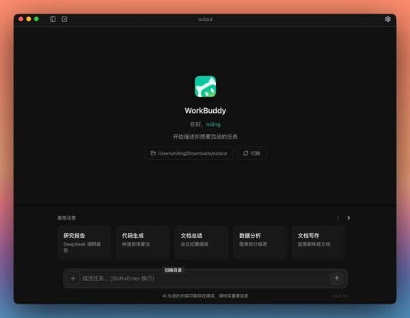Open new task compose icon
The height and width of the screenshot is (318, 410).
click(64, 19)
